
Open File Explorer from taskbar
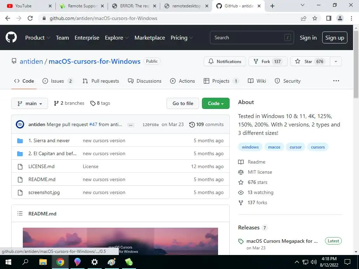point(43,262)
